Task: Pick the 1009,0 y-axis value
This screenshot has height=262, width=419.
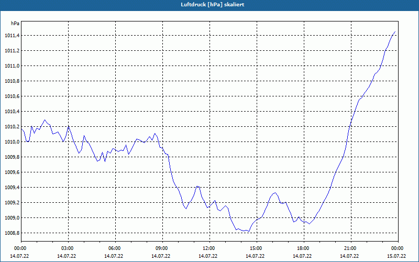Action: tap(12, 218)
